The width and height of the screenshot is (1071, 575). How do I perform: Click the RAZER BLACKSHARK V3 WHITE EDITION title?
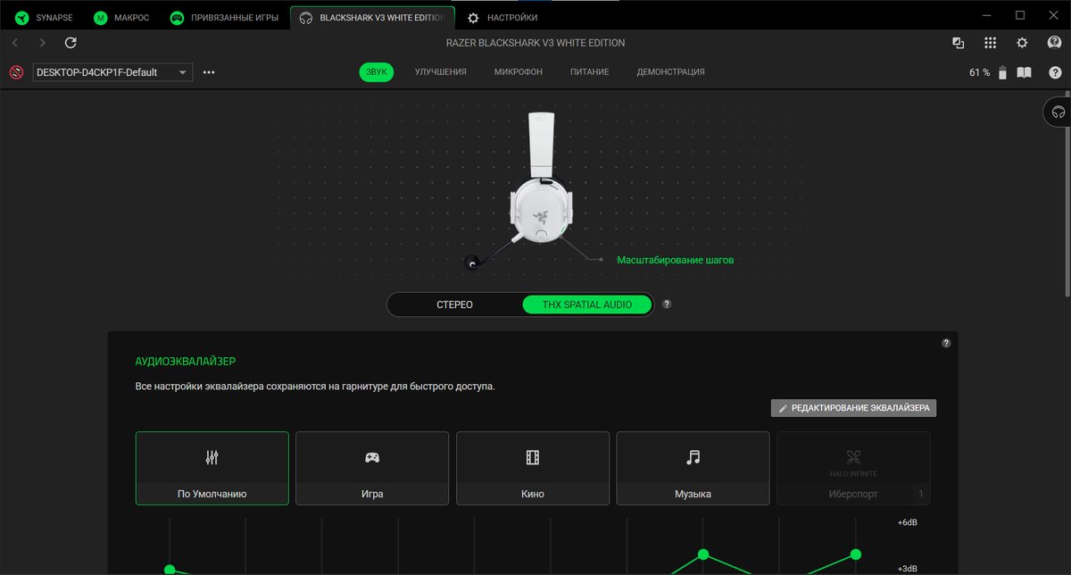535,43
